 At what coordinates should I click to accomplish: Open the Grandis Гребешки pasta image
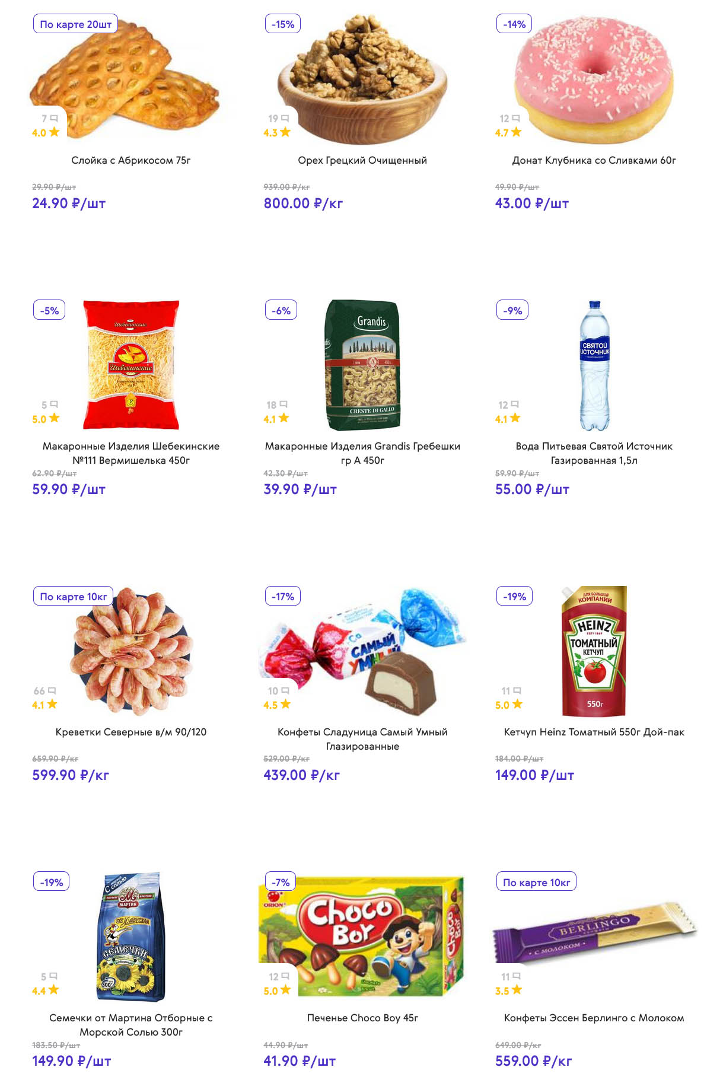tap(362, 365)
